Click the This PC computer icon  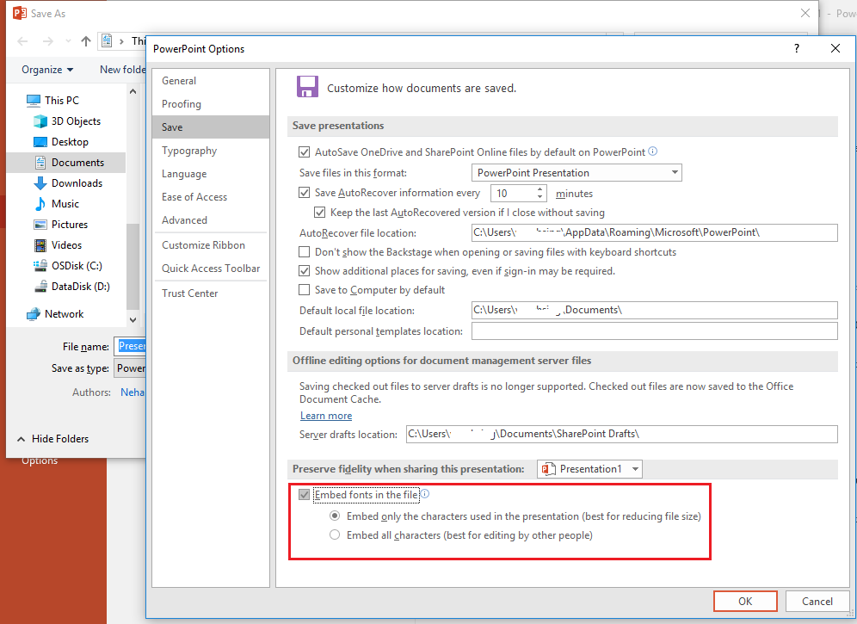tap(34, 100)
